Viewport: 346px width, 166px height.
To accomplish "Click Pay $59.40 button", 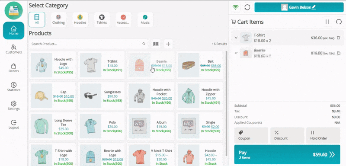I will (287, 154).
